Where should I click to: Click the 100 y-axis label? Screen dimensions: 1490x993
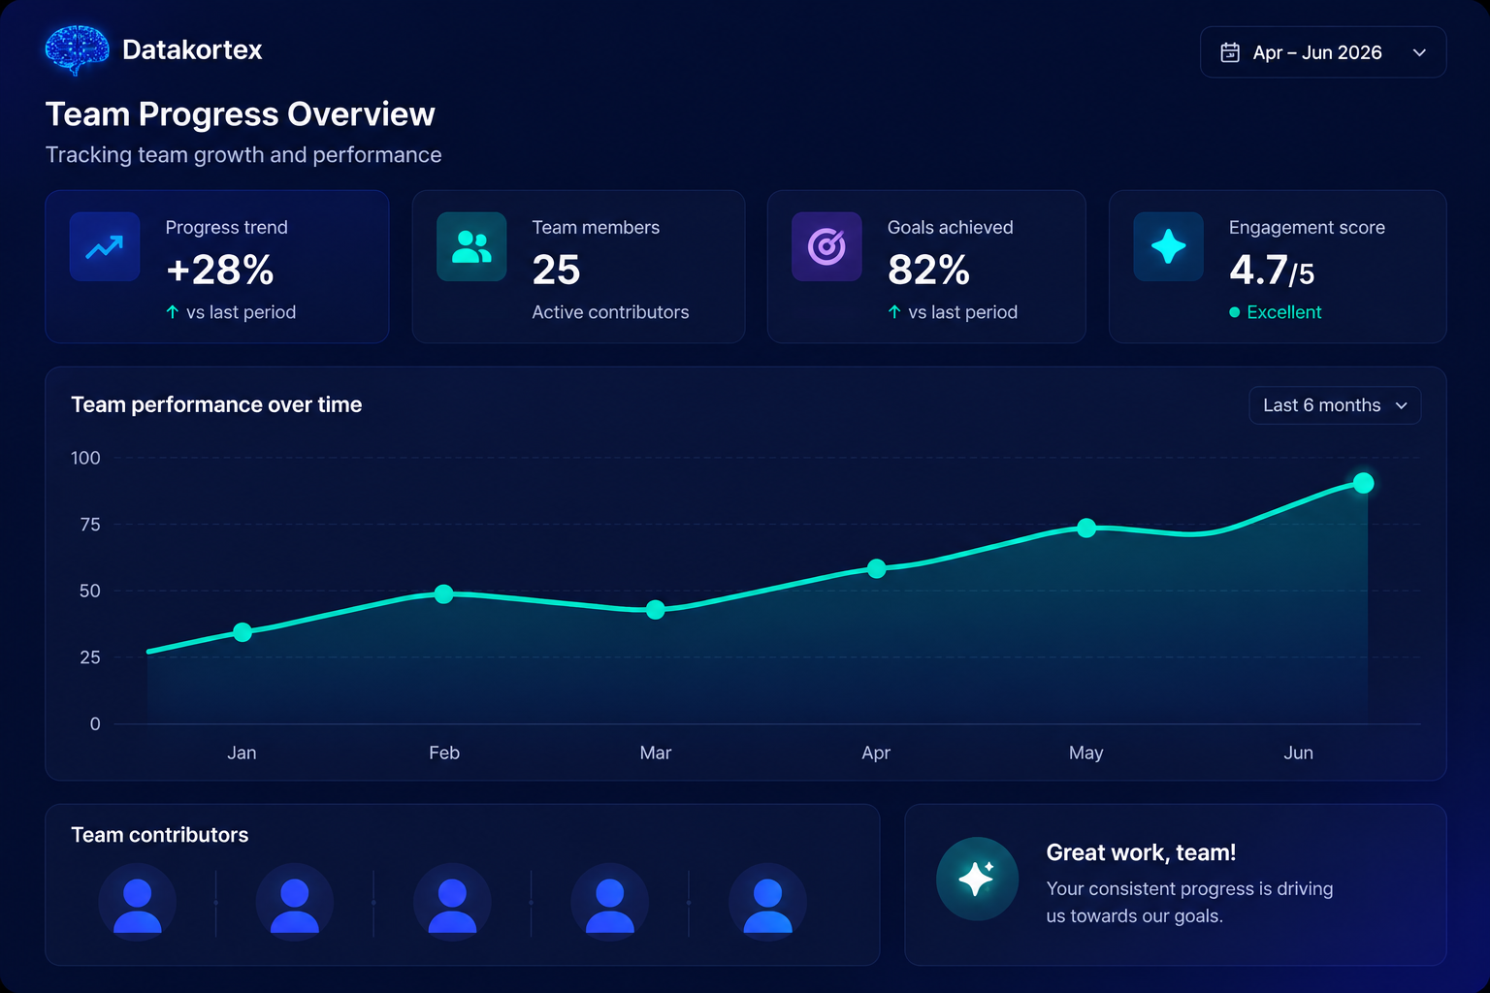coord(85,458)
